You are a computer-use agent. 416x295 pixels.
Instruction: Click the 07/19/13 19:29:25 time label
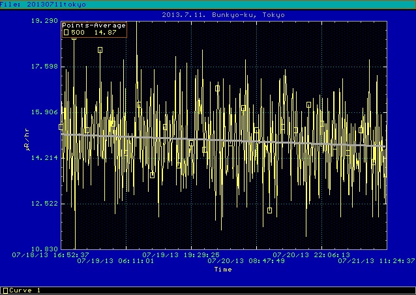pos(181,255)
